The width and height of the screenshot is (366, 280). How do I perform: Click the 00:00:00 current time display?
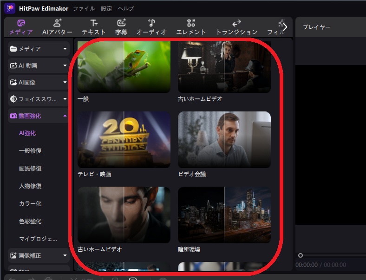point(307,265)
